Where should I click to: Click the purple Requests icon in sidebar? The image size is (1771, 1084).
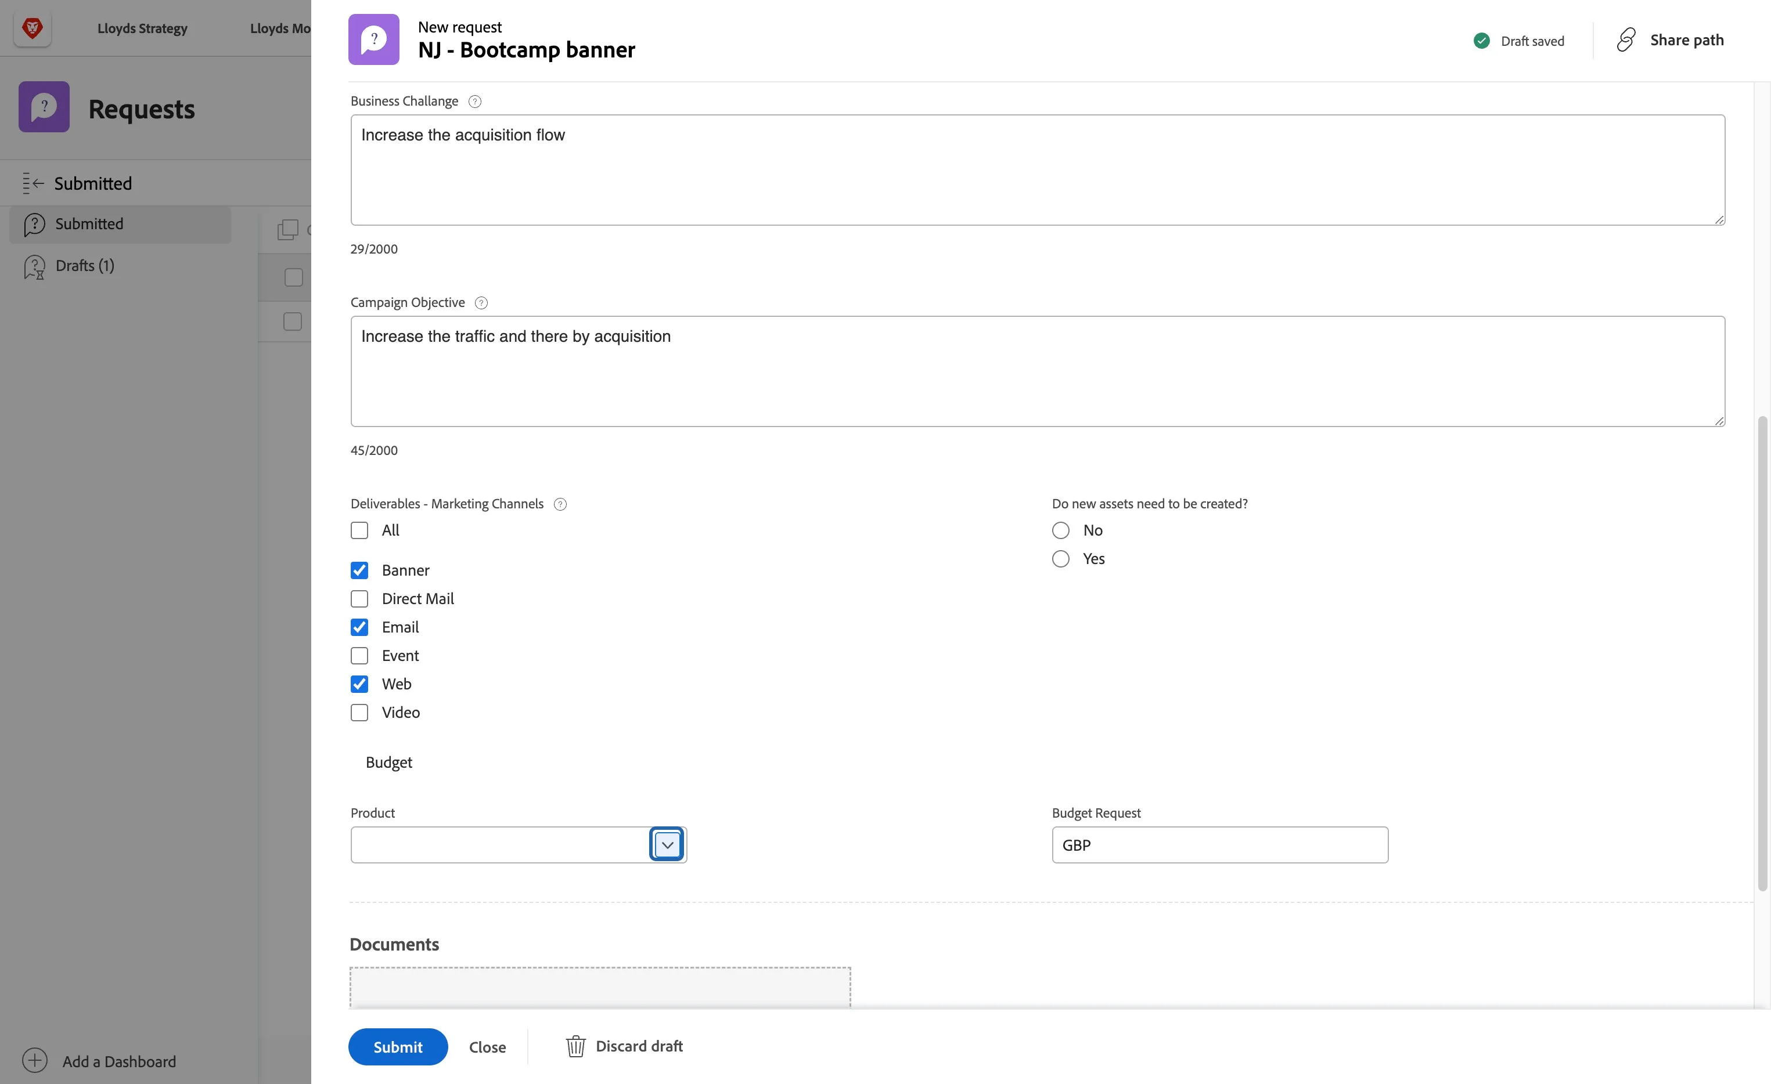pyautogui.click(x=44, y=107)
